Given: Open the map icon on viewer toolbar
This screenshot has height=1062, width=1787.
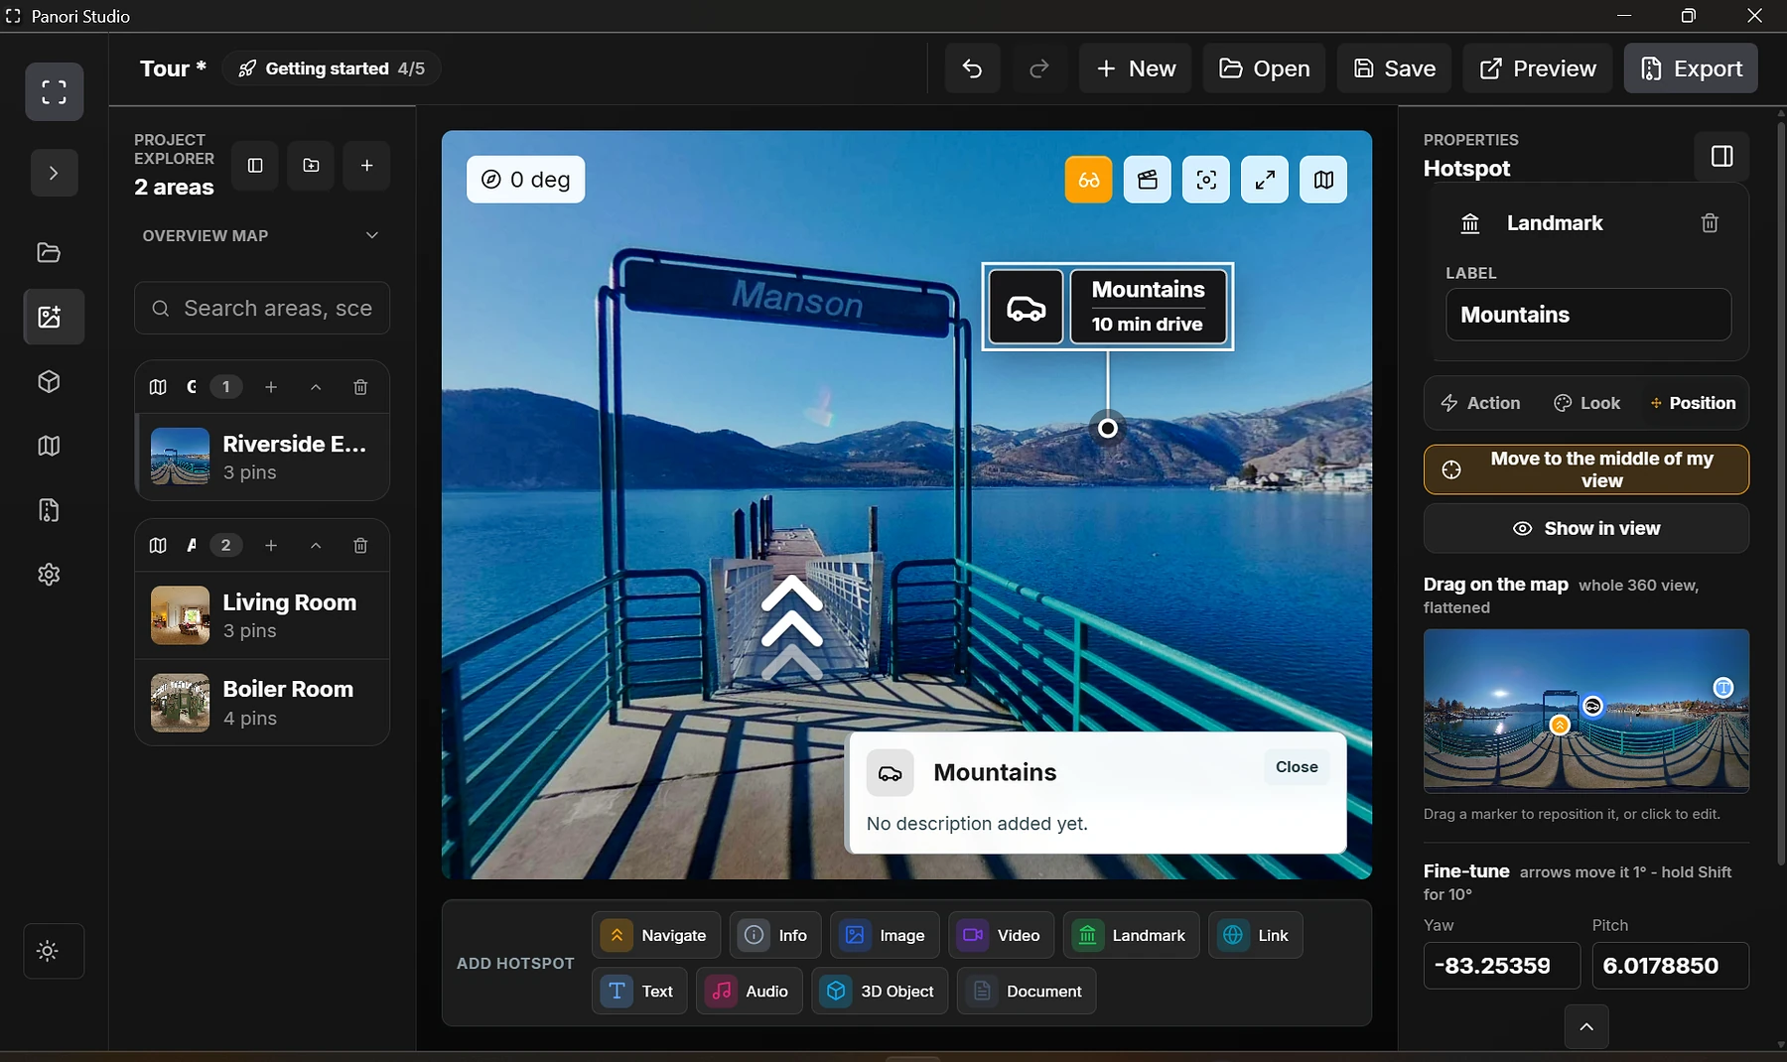Looking at the screenshot, I should tap(1323, 180).
